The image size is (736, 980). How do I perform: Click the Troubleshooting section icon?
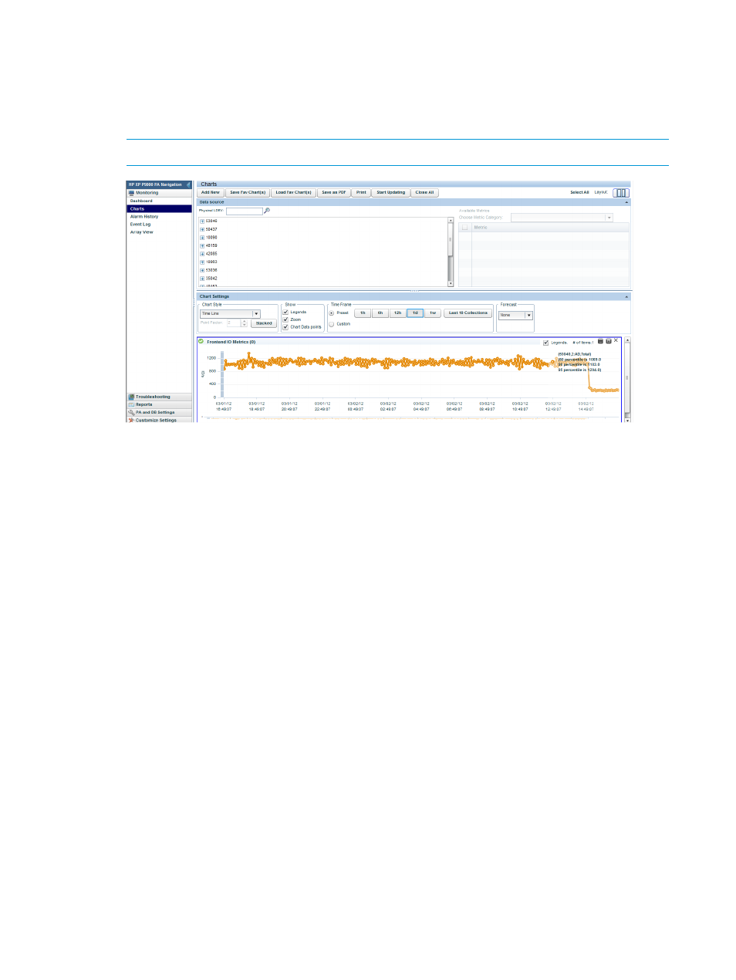[x=131, y=397]
